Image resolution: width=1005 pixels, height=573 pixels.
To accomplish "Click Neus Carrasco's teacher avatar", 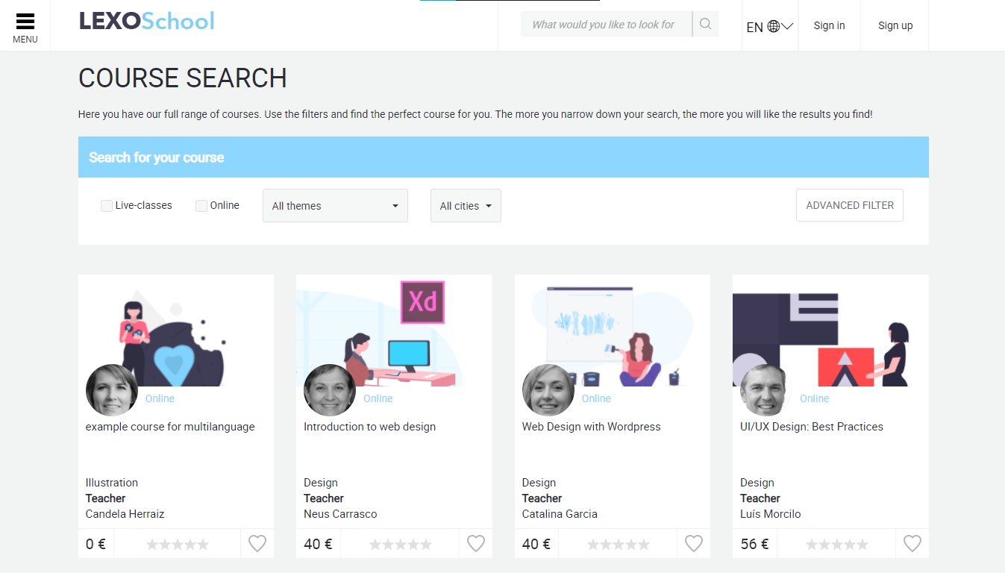I will point(329,389).
